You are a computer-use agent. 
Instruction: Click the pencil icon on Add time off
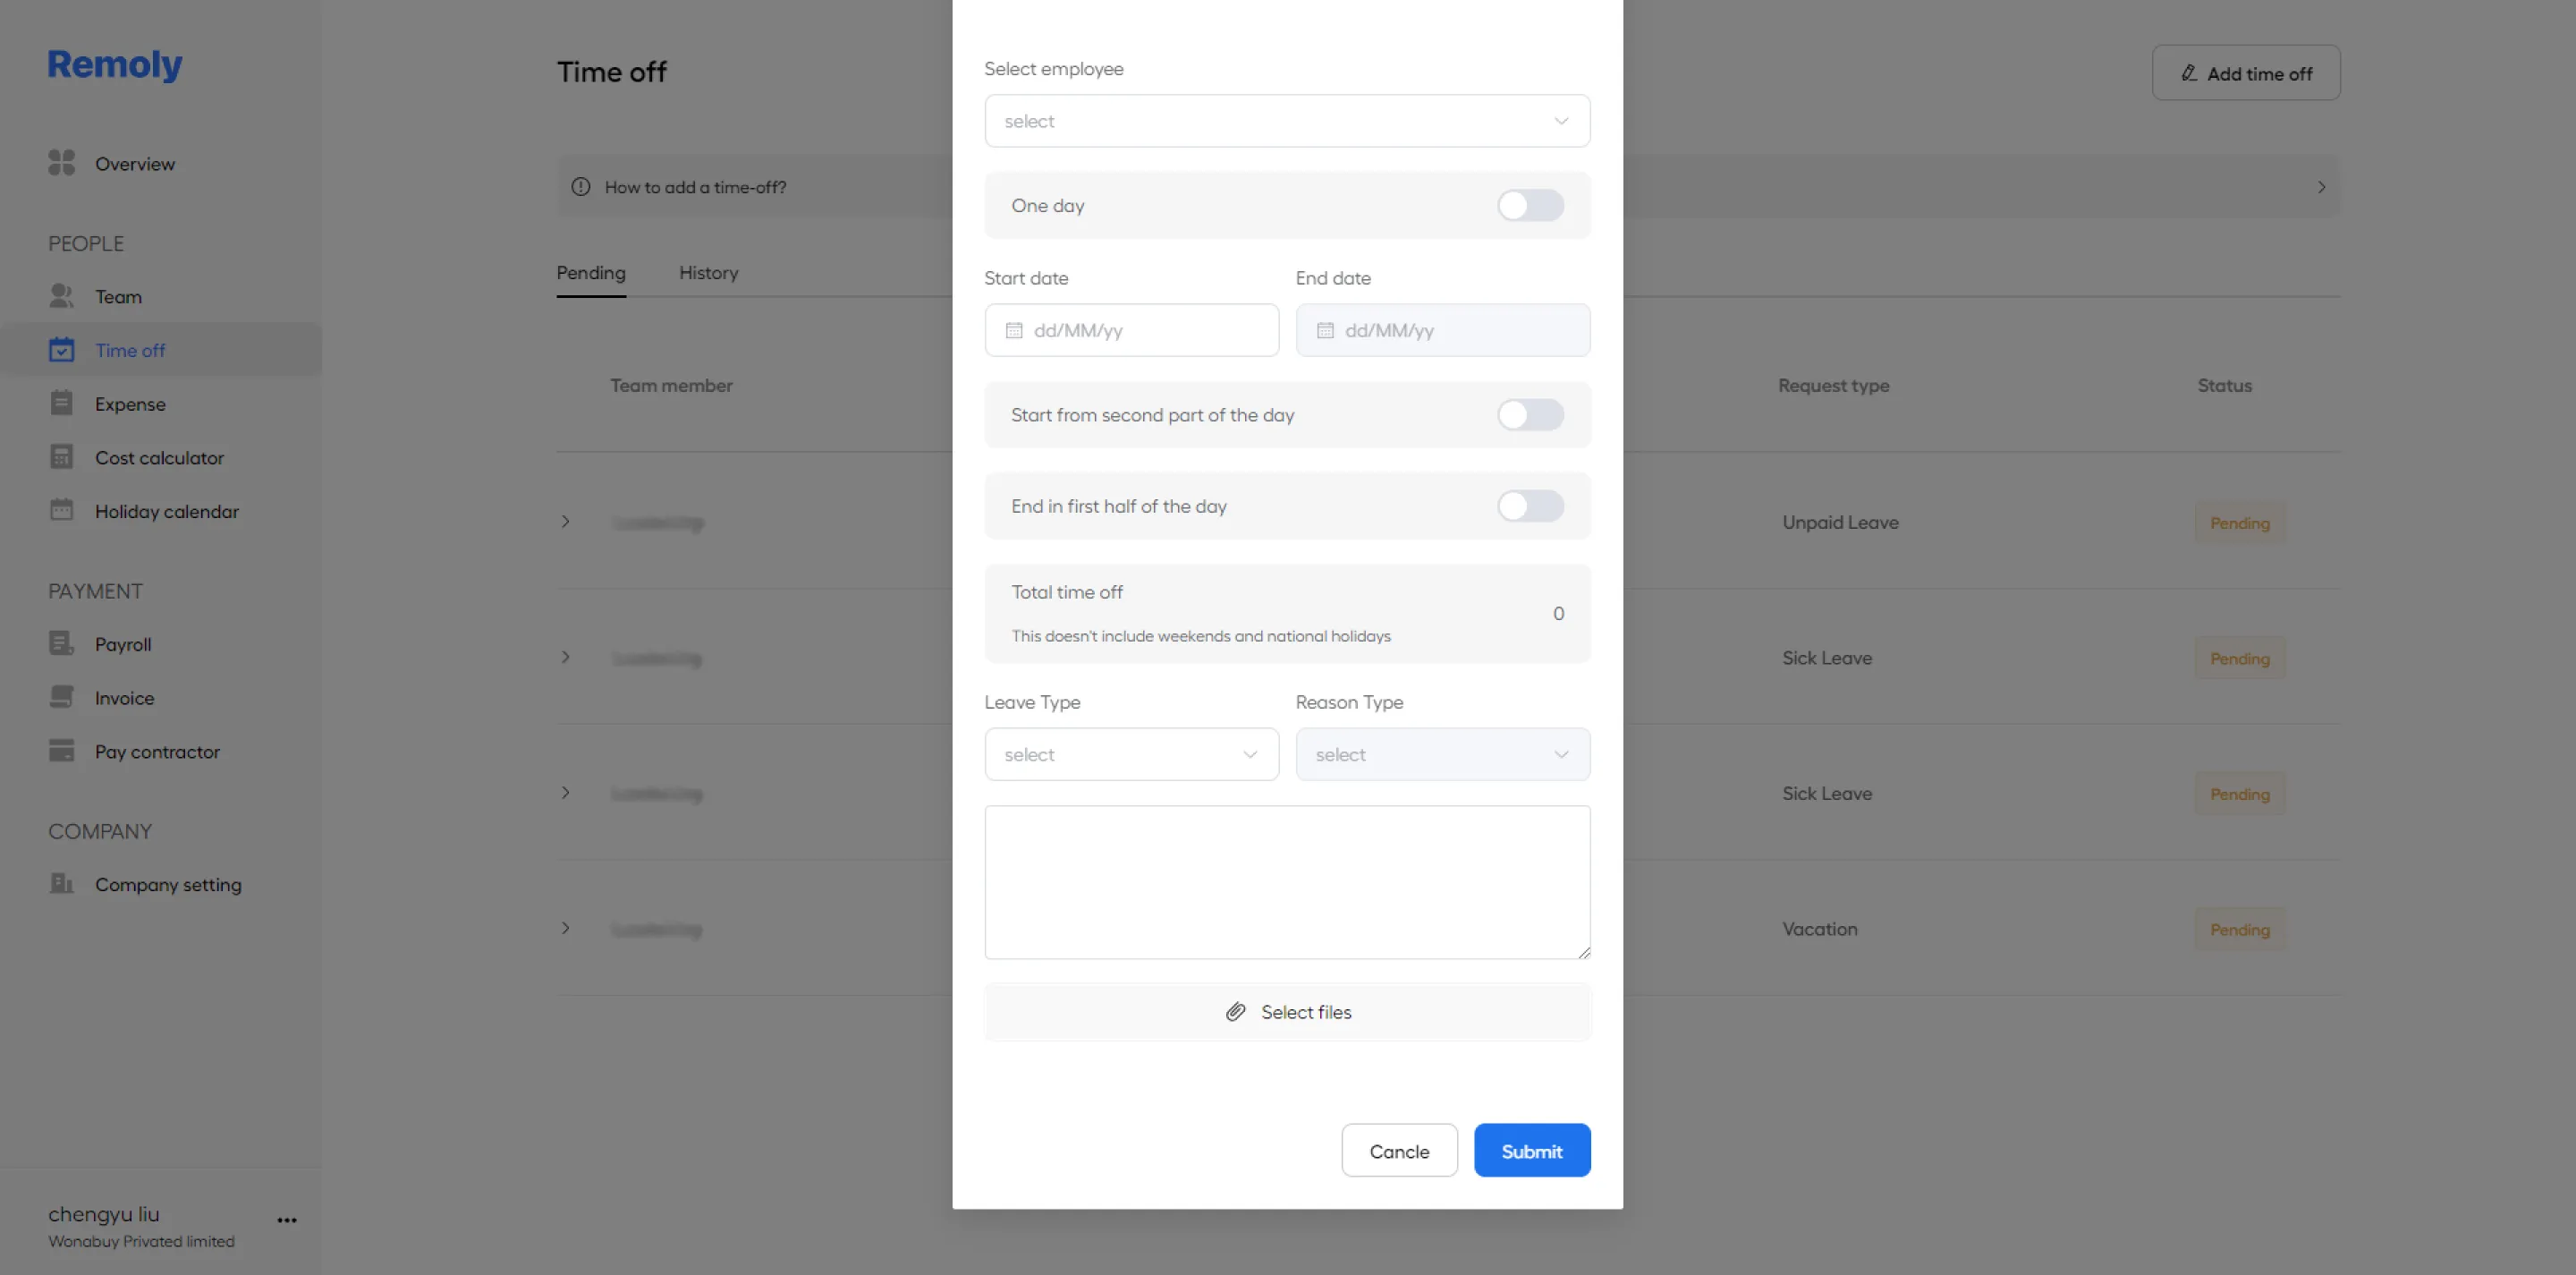tap(2189, 73)
